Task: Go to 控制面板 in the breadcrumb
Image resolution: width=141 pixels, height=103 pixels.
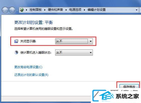Action: tap(36, 10)
